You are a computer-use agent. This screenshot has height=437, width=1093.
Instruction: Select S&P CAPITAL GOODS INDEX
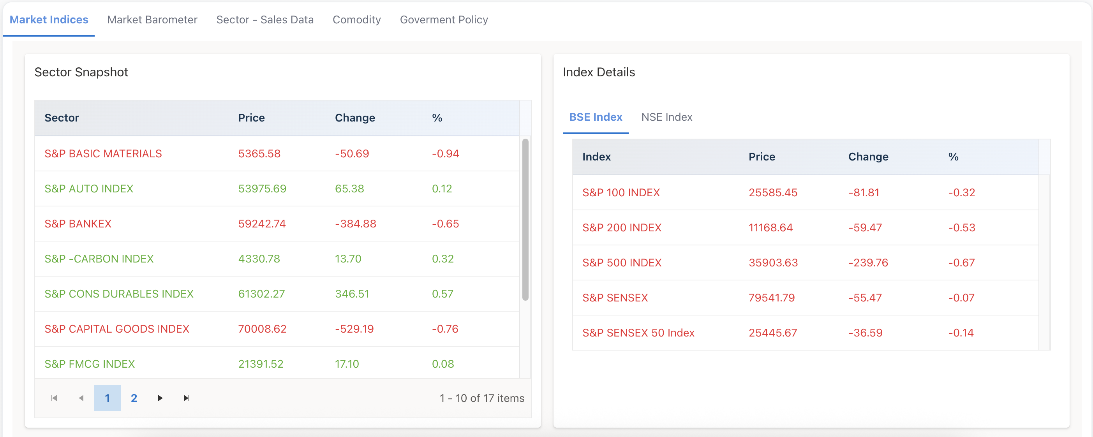pos(117,329)
